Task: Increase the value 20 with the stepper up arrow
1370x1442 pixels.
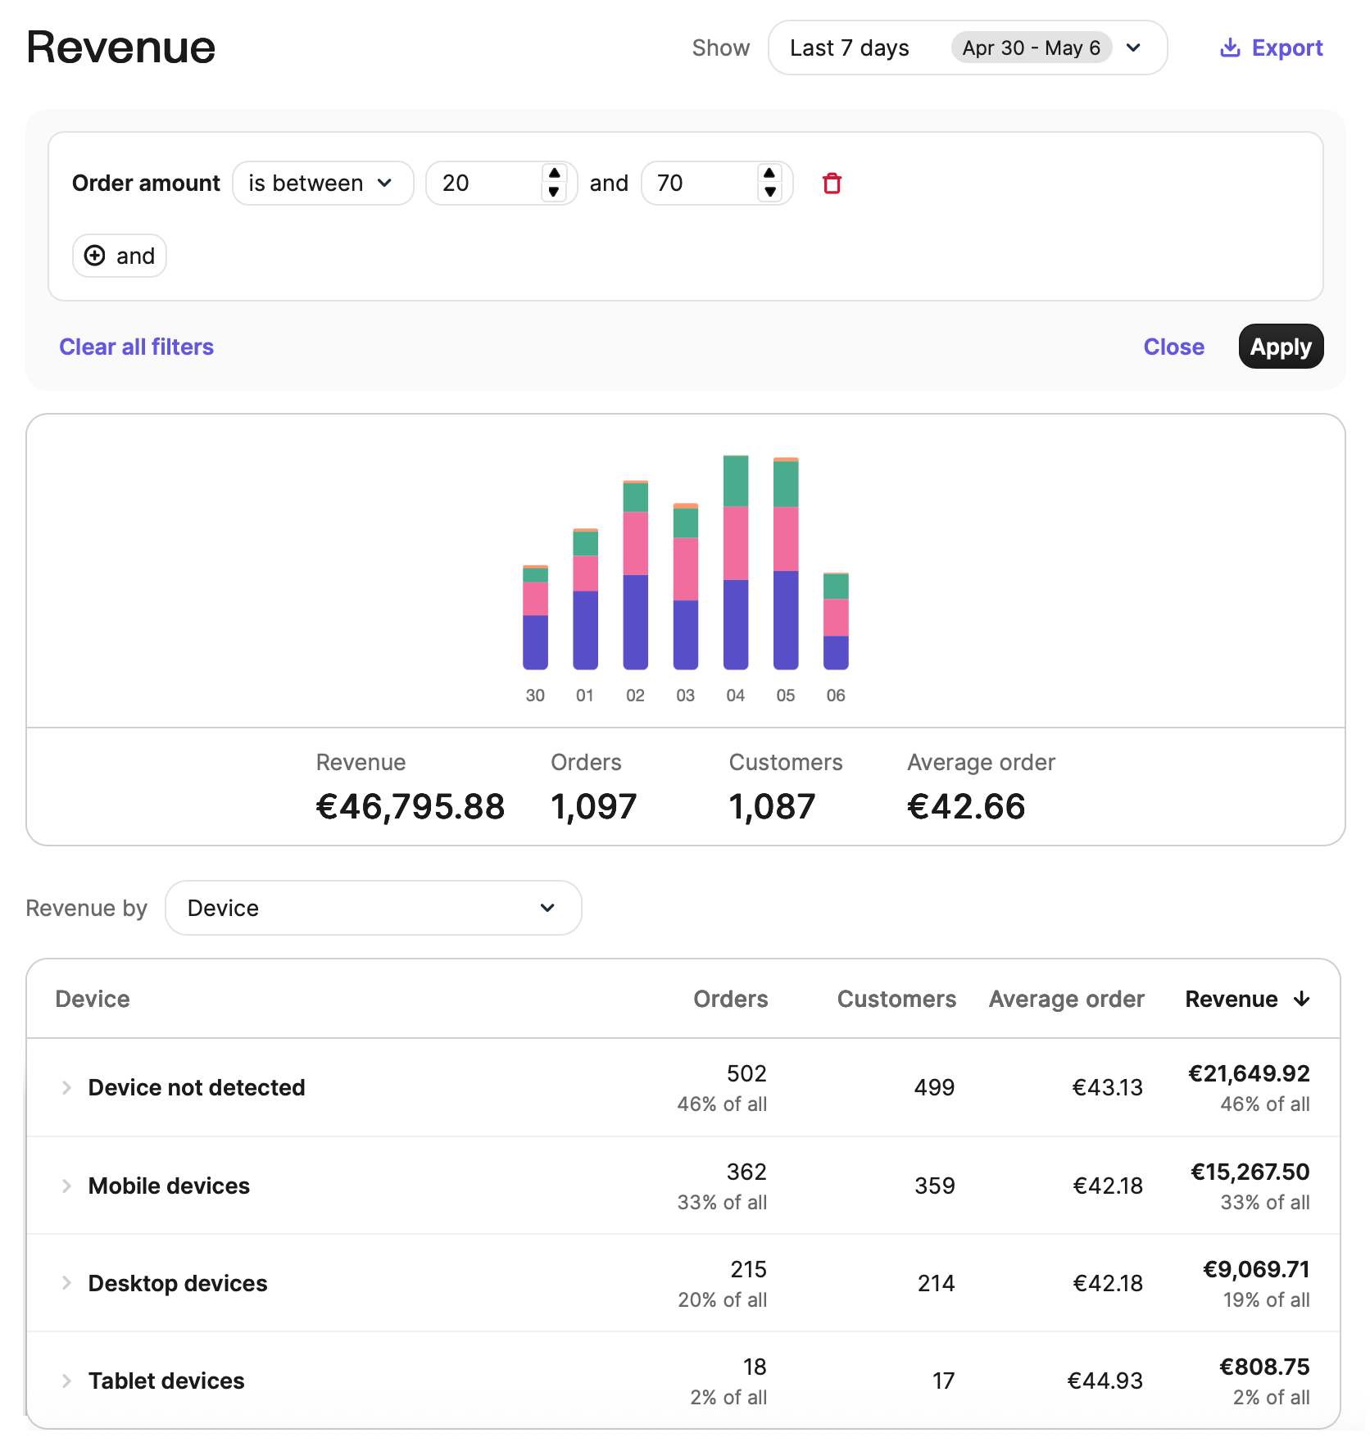Action: point(554,174)
